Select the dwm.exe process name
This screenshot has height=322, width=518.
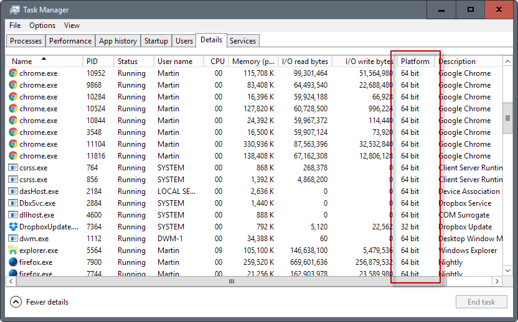coord(34,239)
